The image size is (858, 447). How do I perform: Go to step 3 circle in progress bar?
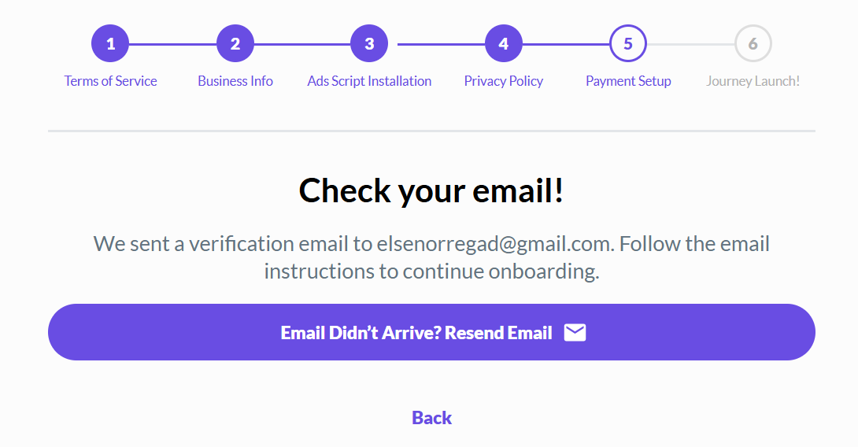(369, 44)
